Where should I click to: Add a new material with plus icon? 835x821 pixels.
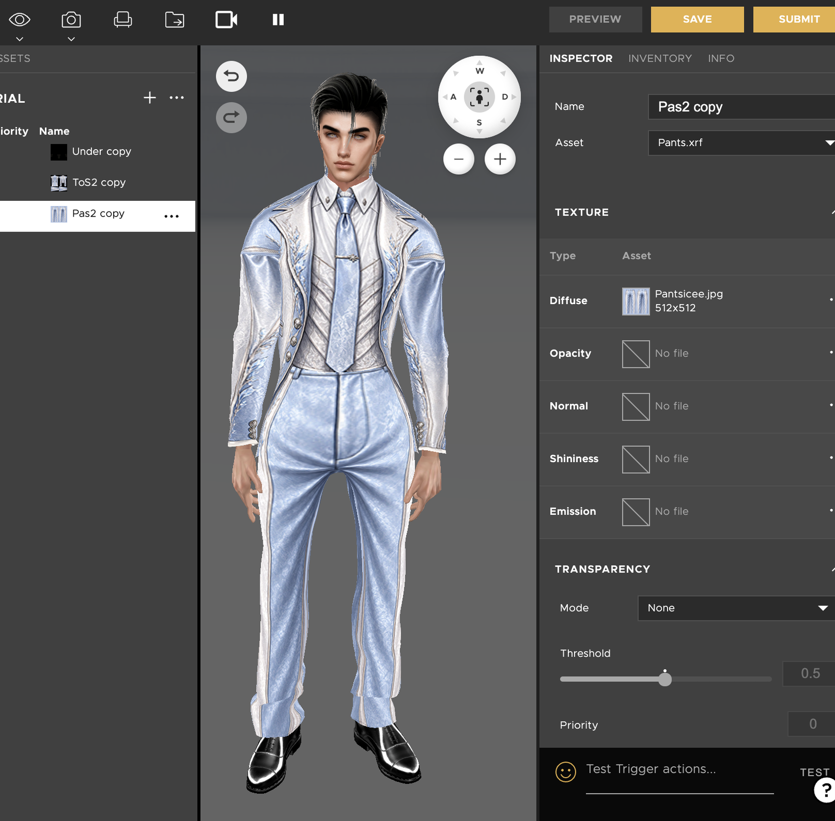tap(150, 98)
